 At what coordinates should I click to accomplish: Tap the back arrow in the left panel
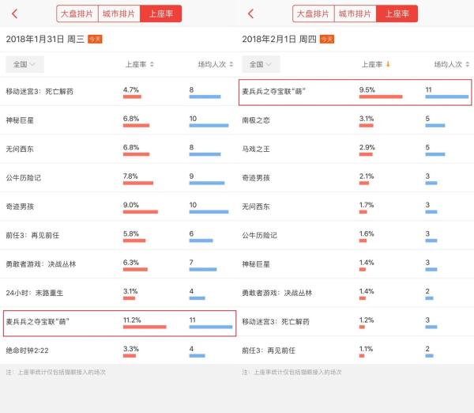coord(15,13)
